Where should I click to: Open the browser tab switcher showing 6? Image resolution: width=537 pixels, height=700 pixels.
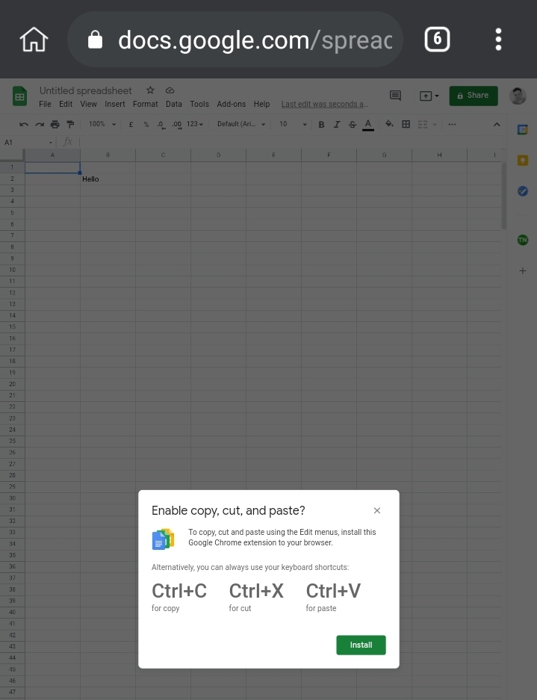click(437, 40)
